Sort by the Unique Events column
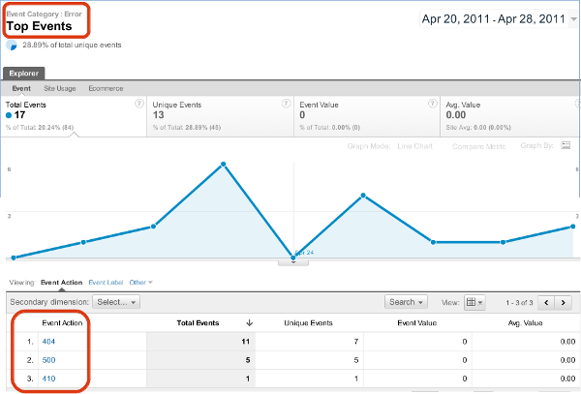Image resolution: width=581 pixels, height=394 pixels. tap(308, 323)
